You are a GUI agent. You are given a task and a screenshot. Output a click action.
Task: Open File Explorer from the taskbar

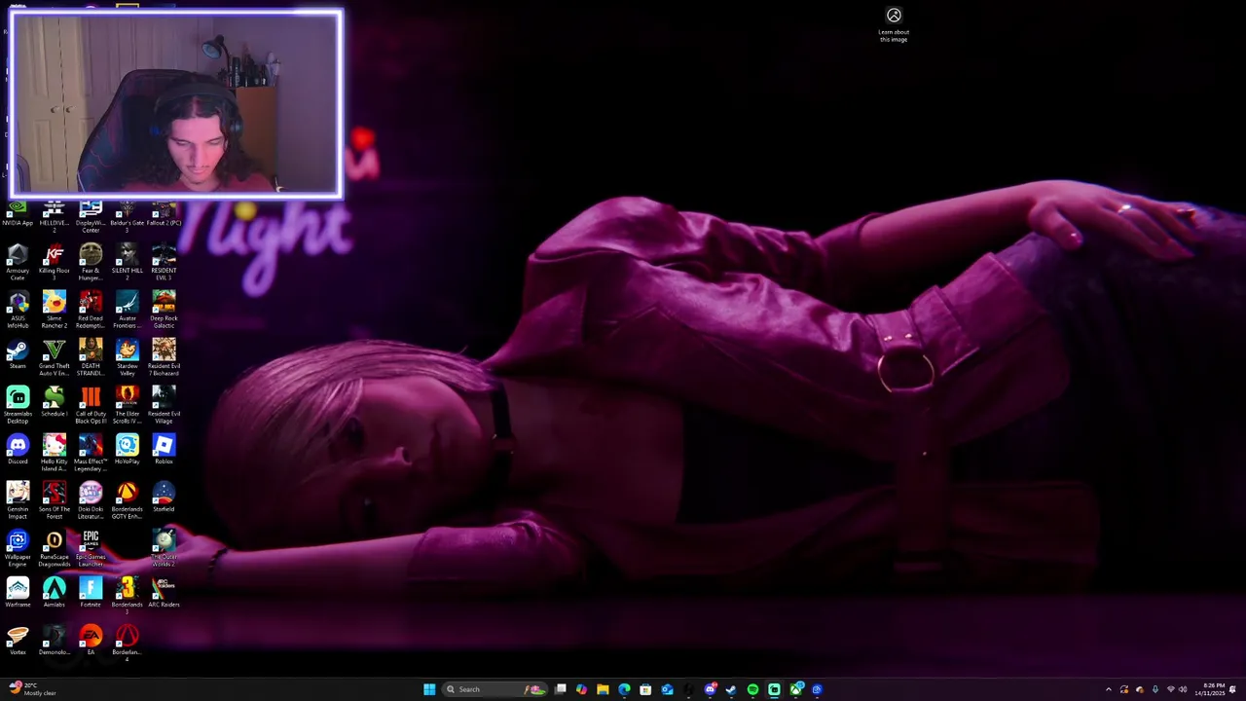pos(603,689)
